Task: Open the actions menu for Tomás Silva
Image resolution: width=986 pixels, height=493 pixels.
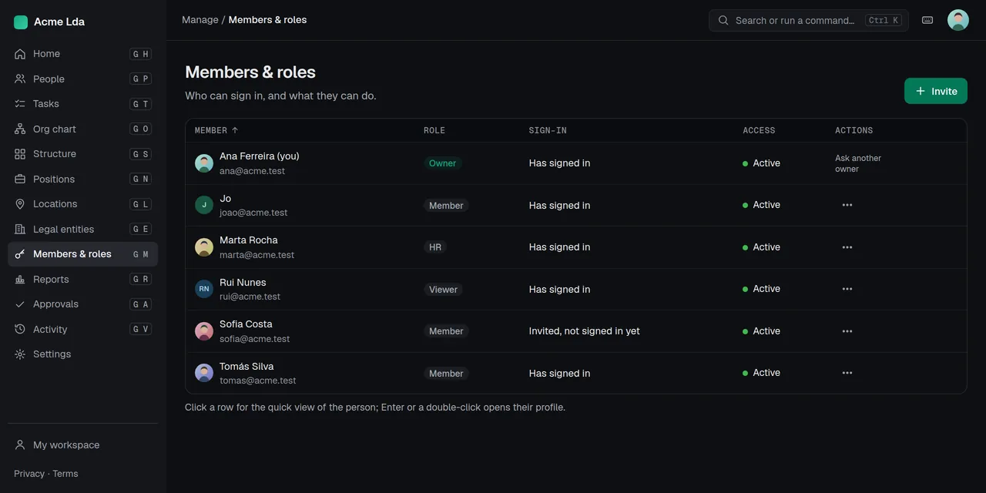Action: (847, 373)
